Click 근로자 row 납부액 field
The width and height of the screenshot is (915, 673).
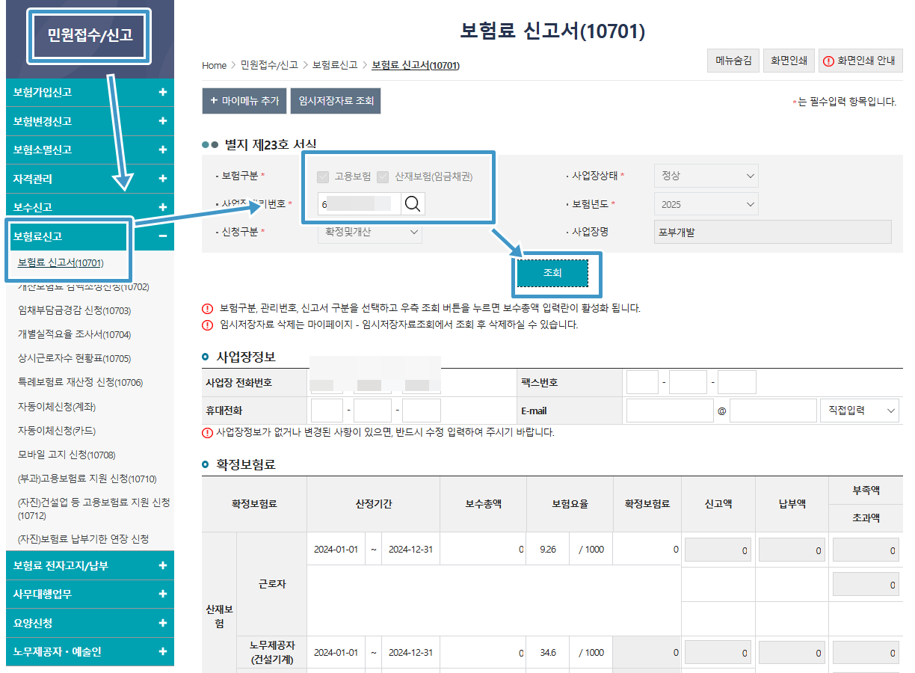[792, 550]
